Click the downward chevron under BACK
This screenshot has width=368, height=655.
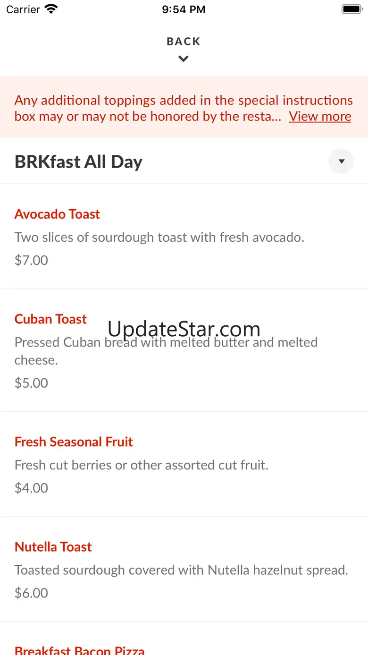tap(184, 59)
